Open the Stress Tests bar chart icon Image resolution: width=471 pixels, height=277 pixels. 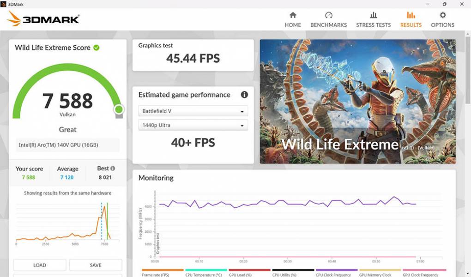[373, 15]
